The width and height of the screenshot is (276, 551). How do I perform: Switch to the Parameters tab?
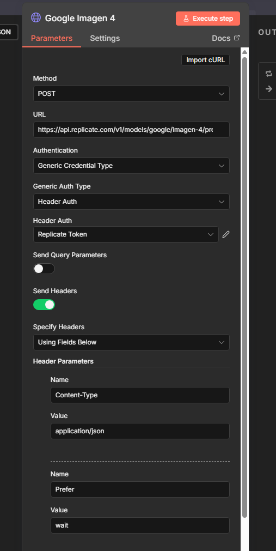pyautogui.click(x=52, y=38)
